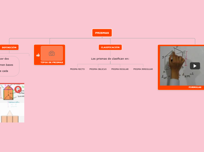Screen dimensions: 204x152
Task: Click the camera icon in TIPOS DE PRISMAS
Action: click(x=52, y=53)
